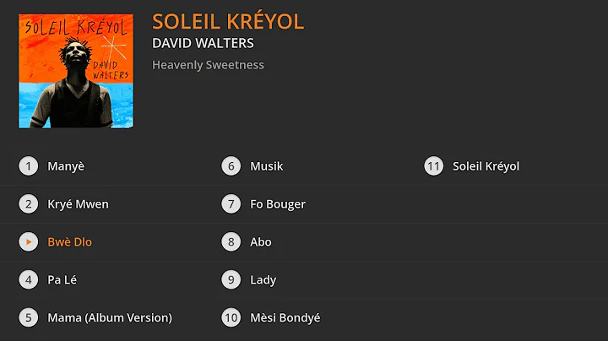608x341 pixels.
Task: Click the track number 4 badge
Action: click(x=29, y=280)
